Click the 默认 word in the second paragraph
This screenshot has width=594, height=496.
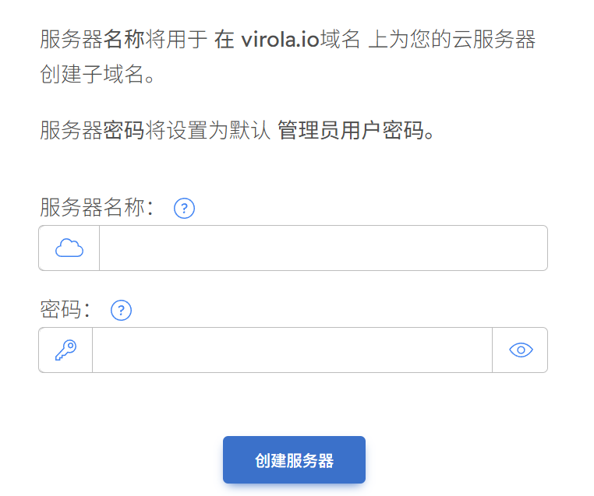point(249,130)
